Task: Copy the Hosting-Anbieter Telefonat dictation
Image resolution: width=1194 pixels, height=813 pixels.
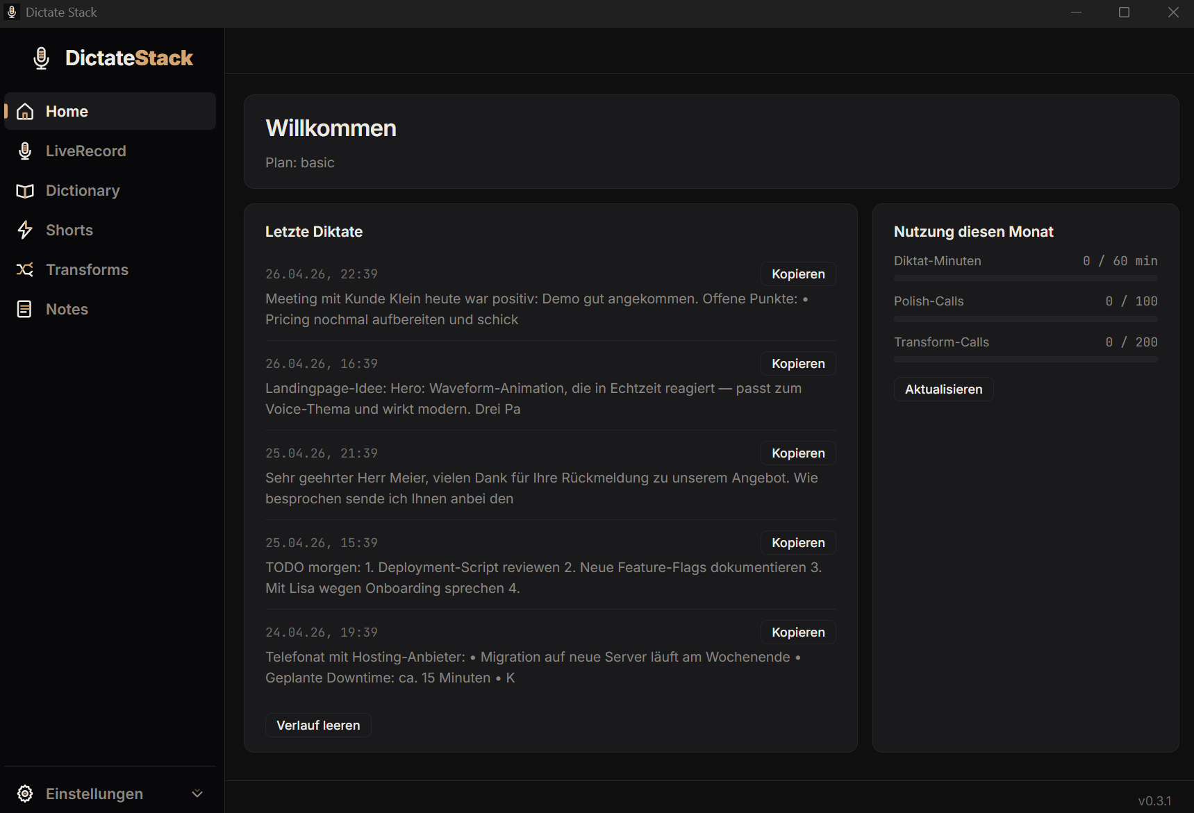Action: (798, 632)
